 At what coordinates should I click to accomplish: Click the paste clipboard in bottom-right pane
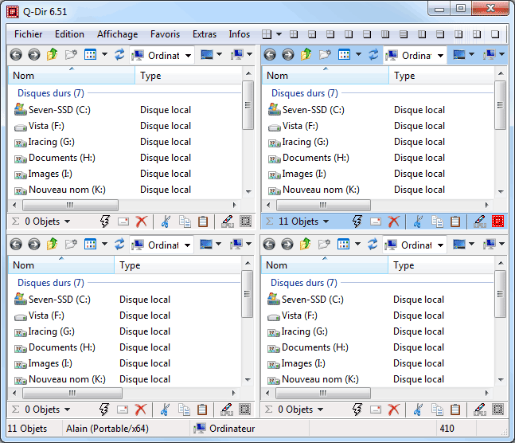[x=455, y=410]
